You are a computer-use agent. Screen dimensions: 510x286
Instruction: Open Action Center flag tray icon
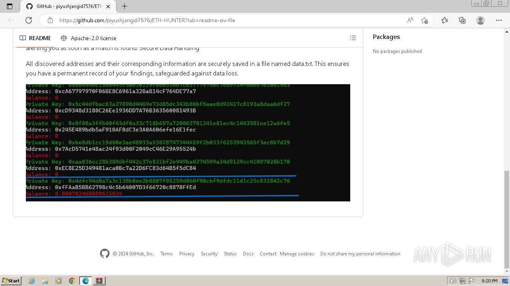point(472,281)
